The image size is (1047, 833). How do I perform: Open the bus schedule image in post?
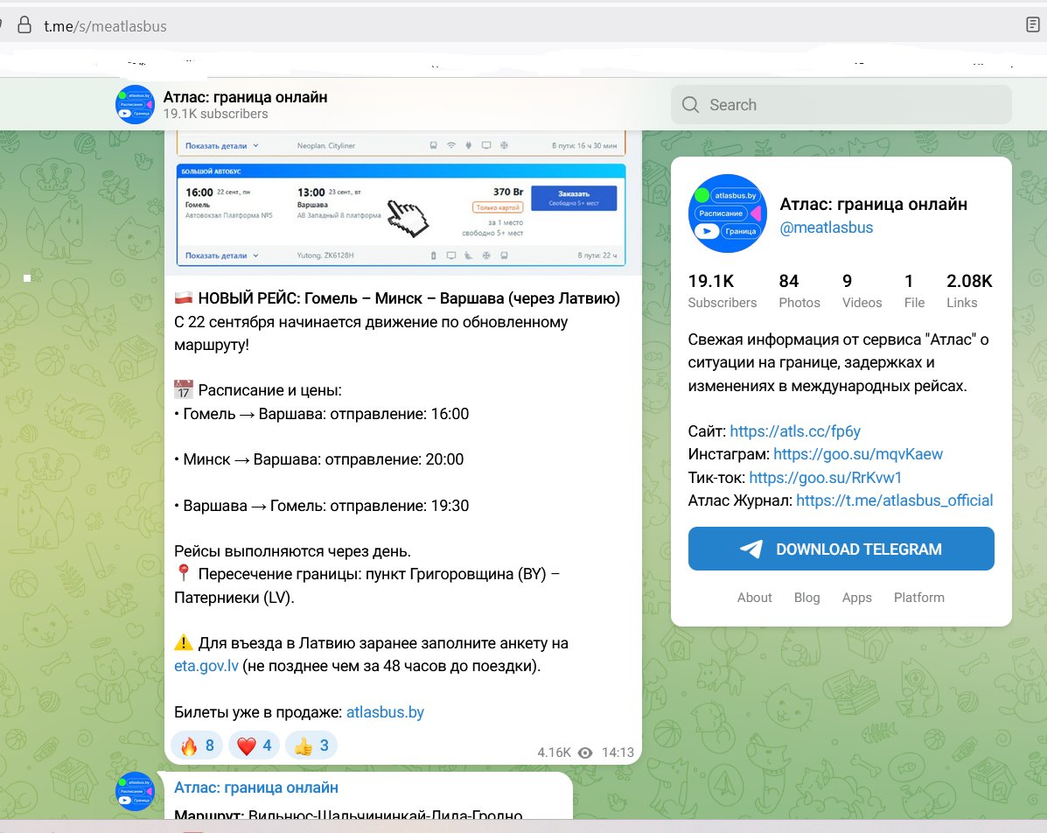tap(402, 203)
